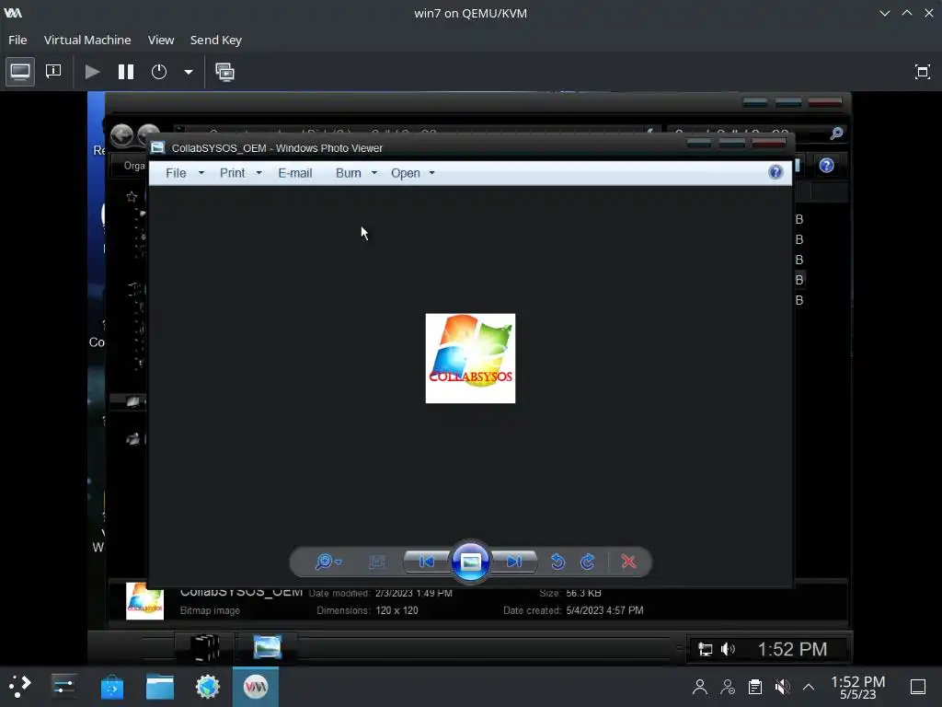Open the View menu in virt-manager
942x707 pixels.
[161, 40]
